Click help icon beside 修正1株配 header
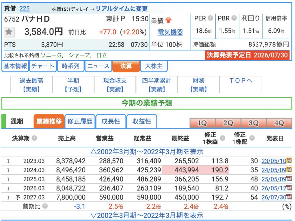295x221 pixels. click(x=252, y=138)
